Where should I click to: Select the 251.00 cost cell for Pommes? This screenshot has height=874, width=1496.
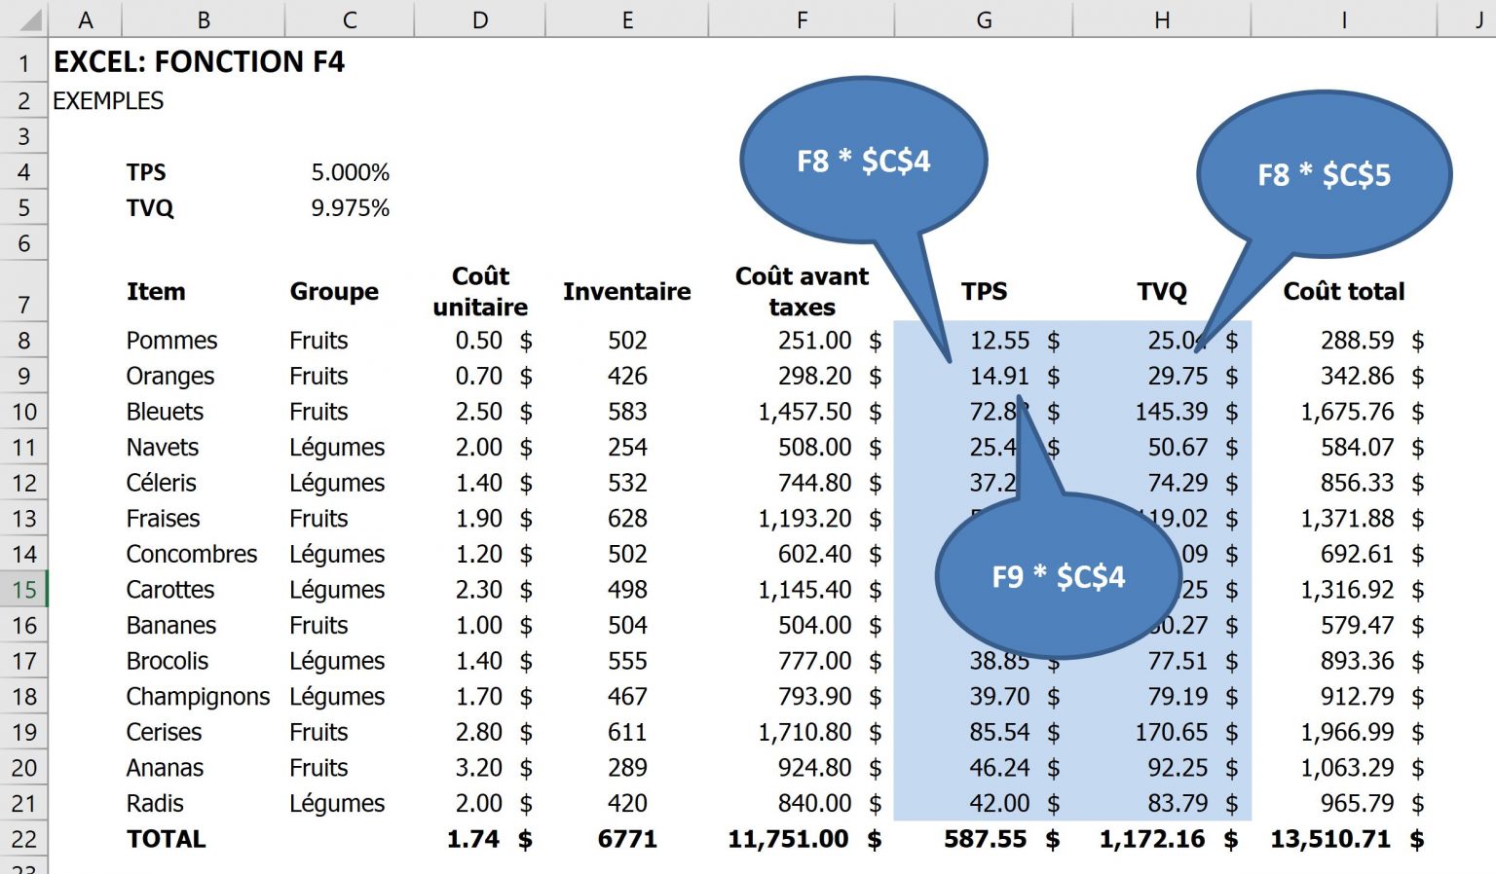[802, 341]
